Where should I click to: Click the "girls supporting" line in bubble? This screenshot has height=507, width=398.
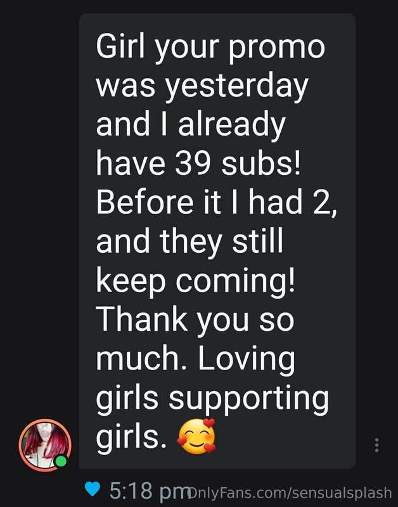(x=212, y=398)
